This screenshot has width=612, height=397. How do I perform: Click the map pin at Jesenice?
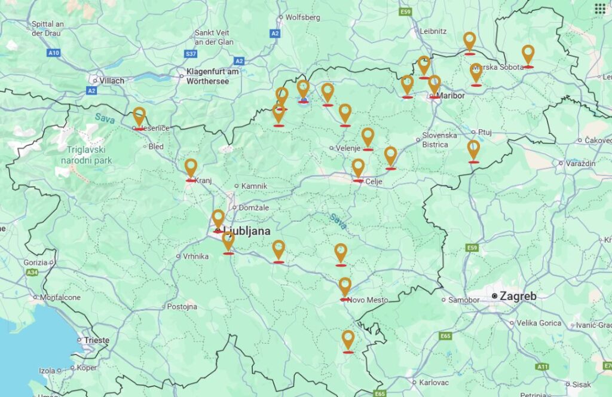coord(139,118)
